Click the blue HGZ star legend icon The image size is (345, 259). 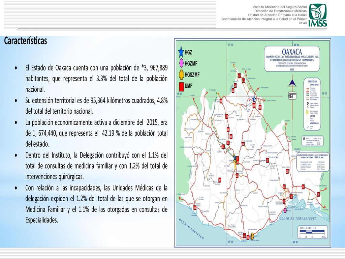pos(181,52)
